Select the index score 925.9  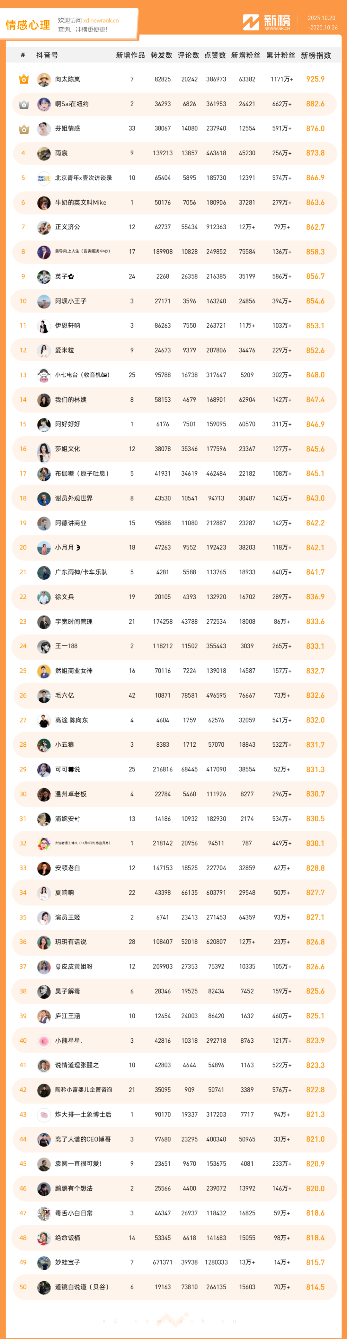pos(316,80)
